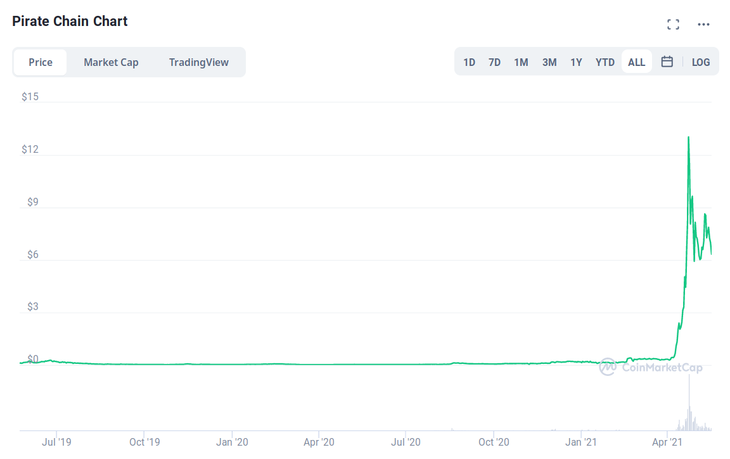
Task: Toggle the LOG scale option
Action: coord(701,62)
